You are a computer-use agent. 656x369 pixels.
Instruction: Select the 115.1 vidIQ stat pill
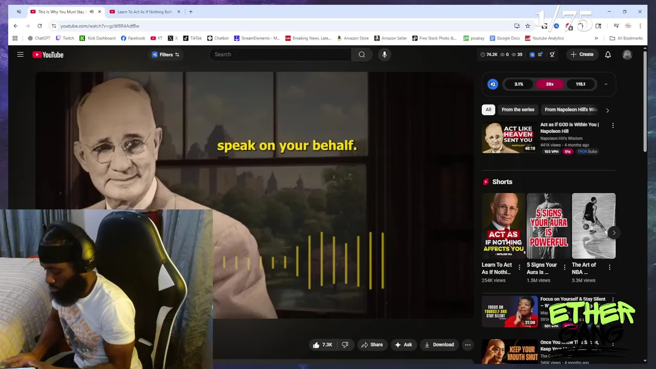tap(580, 84)
